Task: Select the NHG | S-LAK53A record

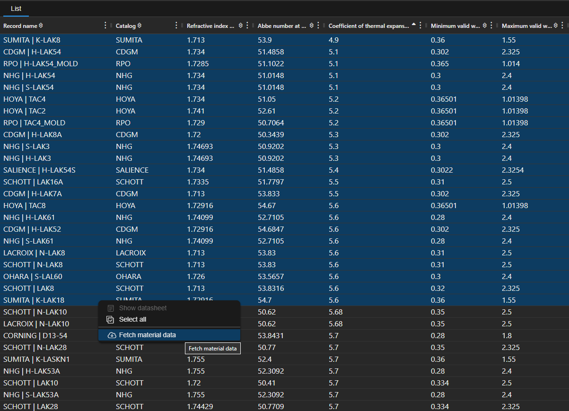Action: (x=284, y=394)
